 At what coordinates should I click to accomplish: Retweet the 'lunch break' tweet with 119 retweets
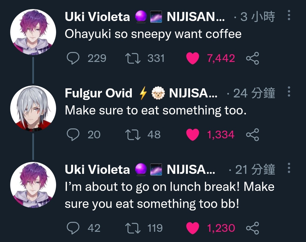coord(133,228)
